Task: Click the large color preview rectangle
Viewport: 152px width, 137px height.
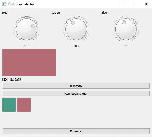Action: tap(29, 63)
